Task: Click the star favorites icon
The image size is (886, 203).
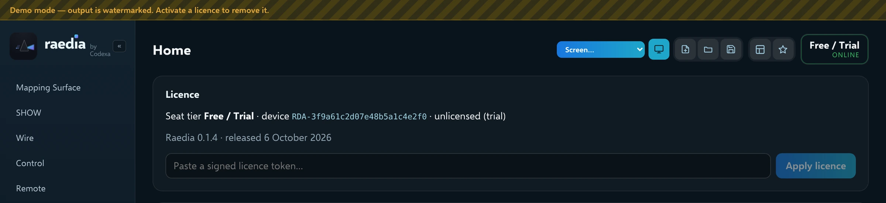Action: click(x=783, y=49)
